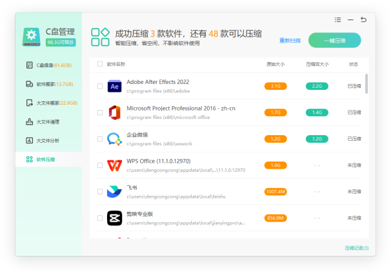The width and height of the screenshot is (391, 274).
Task: Click the 98.3G可释放 badge
Action: 61,43
